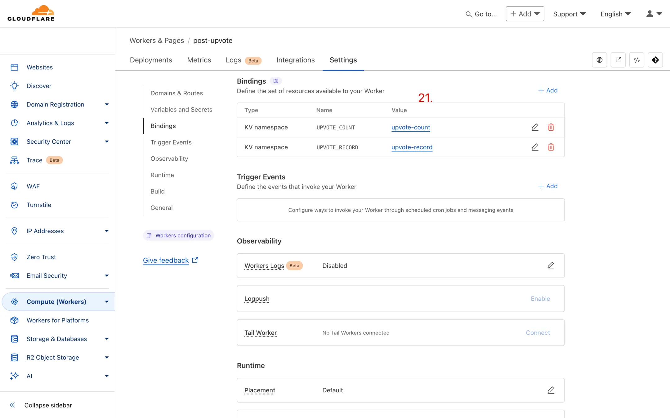
Task: Select the Settings tab
Action: coord(343,60)
